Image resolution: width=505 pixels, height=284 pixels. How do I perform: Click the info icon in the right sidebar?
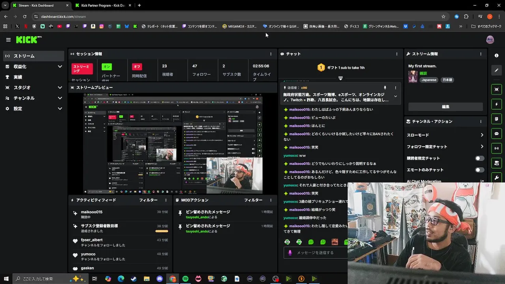tap(497, 56)
